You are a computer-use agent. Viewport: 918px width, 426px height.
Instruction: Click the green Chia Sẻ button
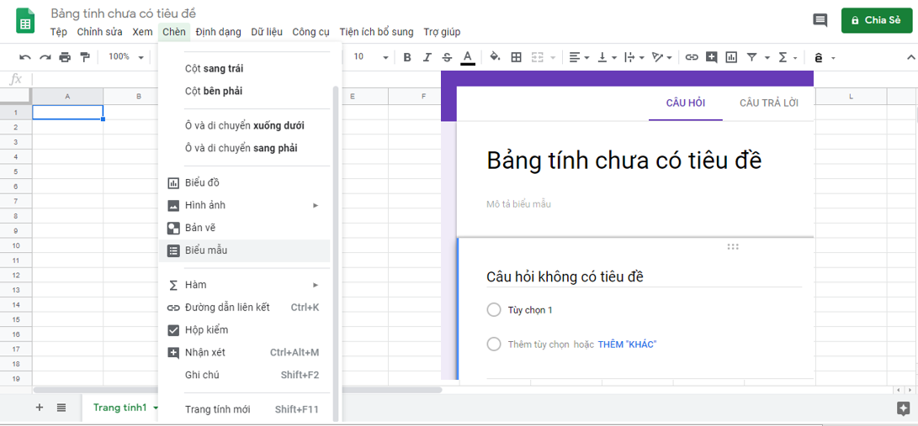876,20
